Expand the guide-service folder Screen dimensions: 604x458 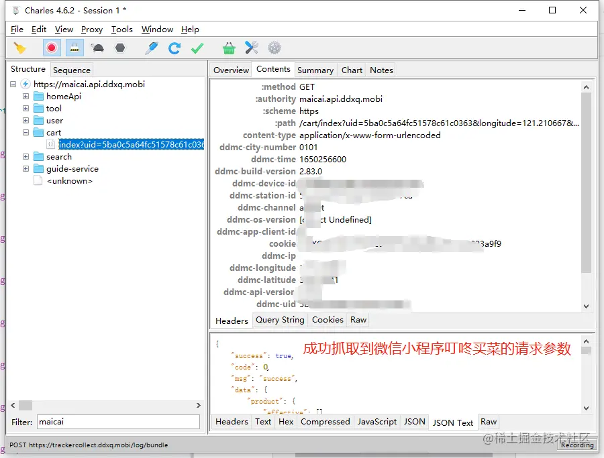coord(26,168)
